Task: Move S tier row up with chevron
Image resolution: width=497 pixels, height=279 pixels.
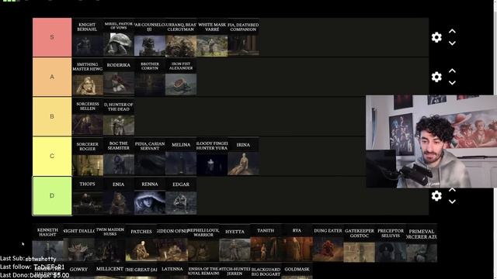Action: click(452, 31)
